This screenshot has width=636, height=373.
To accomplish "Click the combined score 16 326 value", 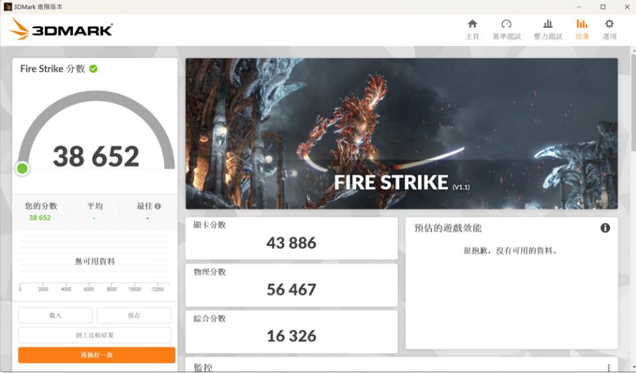I will click(x=291, y=336).
